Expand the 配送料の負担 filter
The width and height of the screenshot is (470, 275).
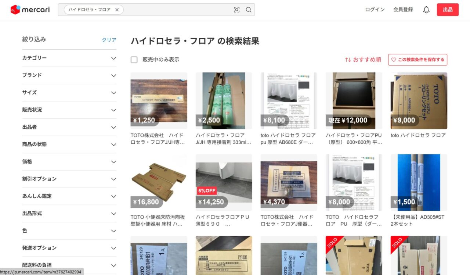click(x=69, y=265)
